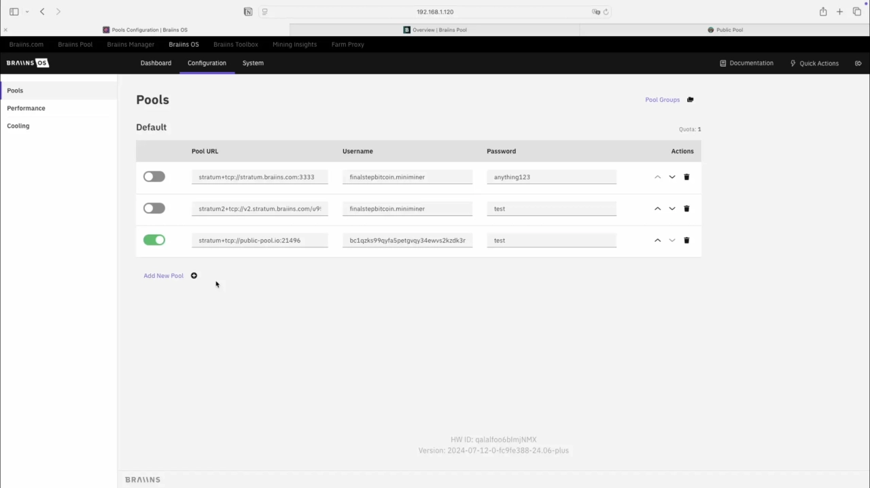Viewport: 870px width, 488px height.
Task: Click Braiins OS in top navigation
Action: point(184,44)
